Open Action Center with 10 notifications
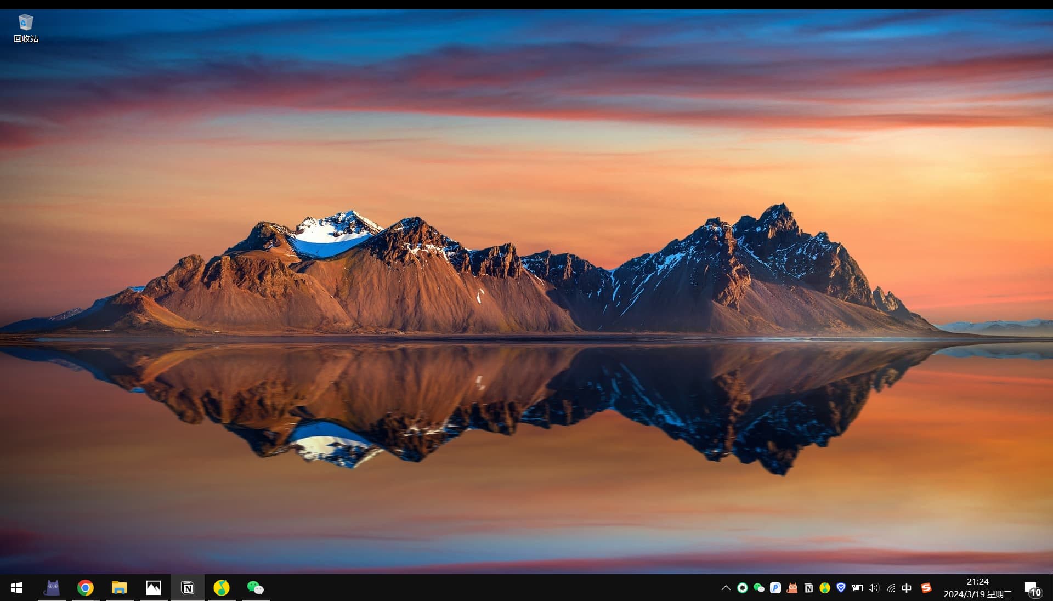The width and height of the screenshot is (1053, 601). 1033,588
